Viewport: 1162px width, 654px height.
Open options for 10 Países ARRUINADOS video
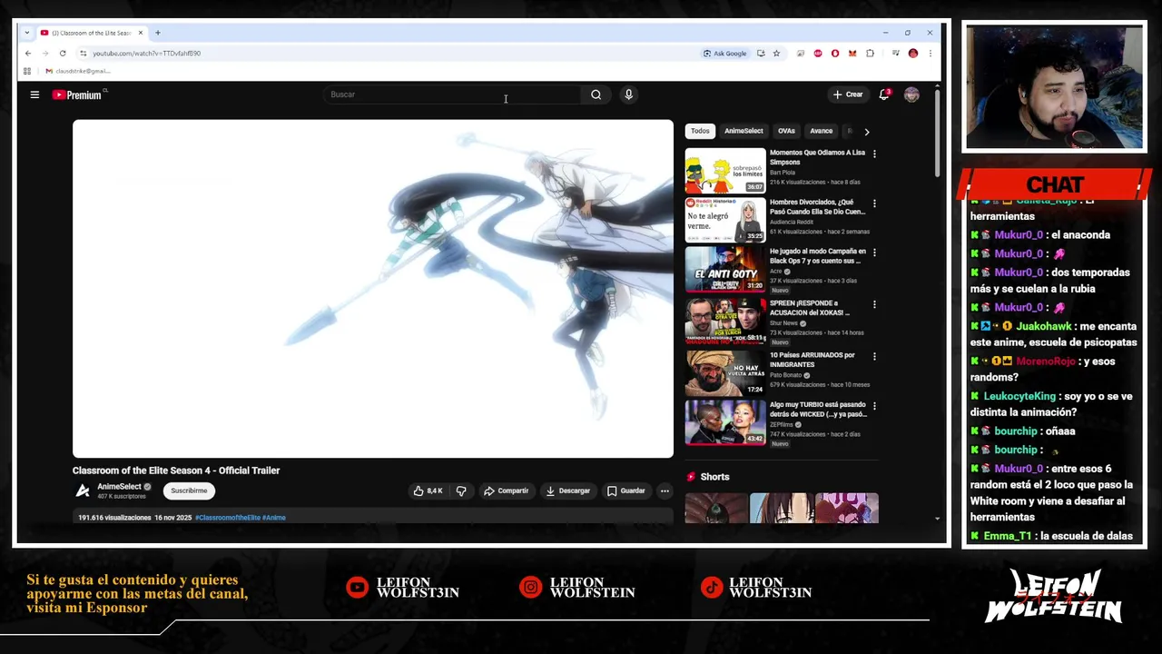(874, 356)
